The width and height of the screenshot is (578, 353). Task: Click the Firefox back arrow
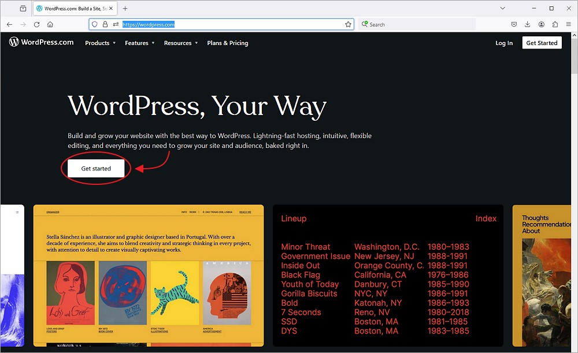(x=10, y=24)
